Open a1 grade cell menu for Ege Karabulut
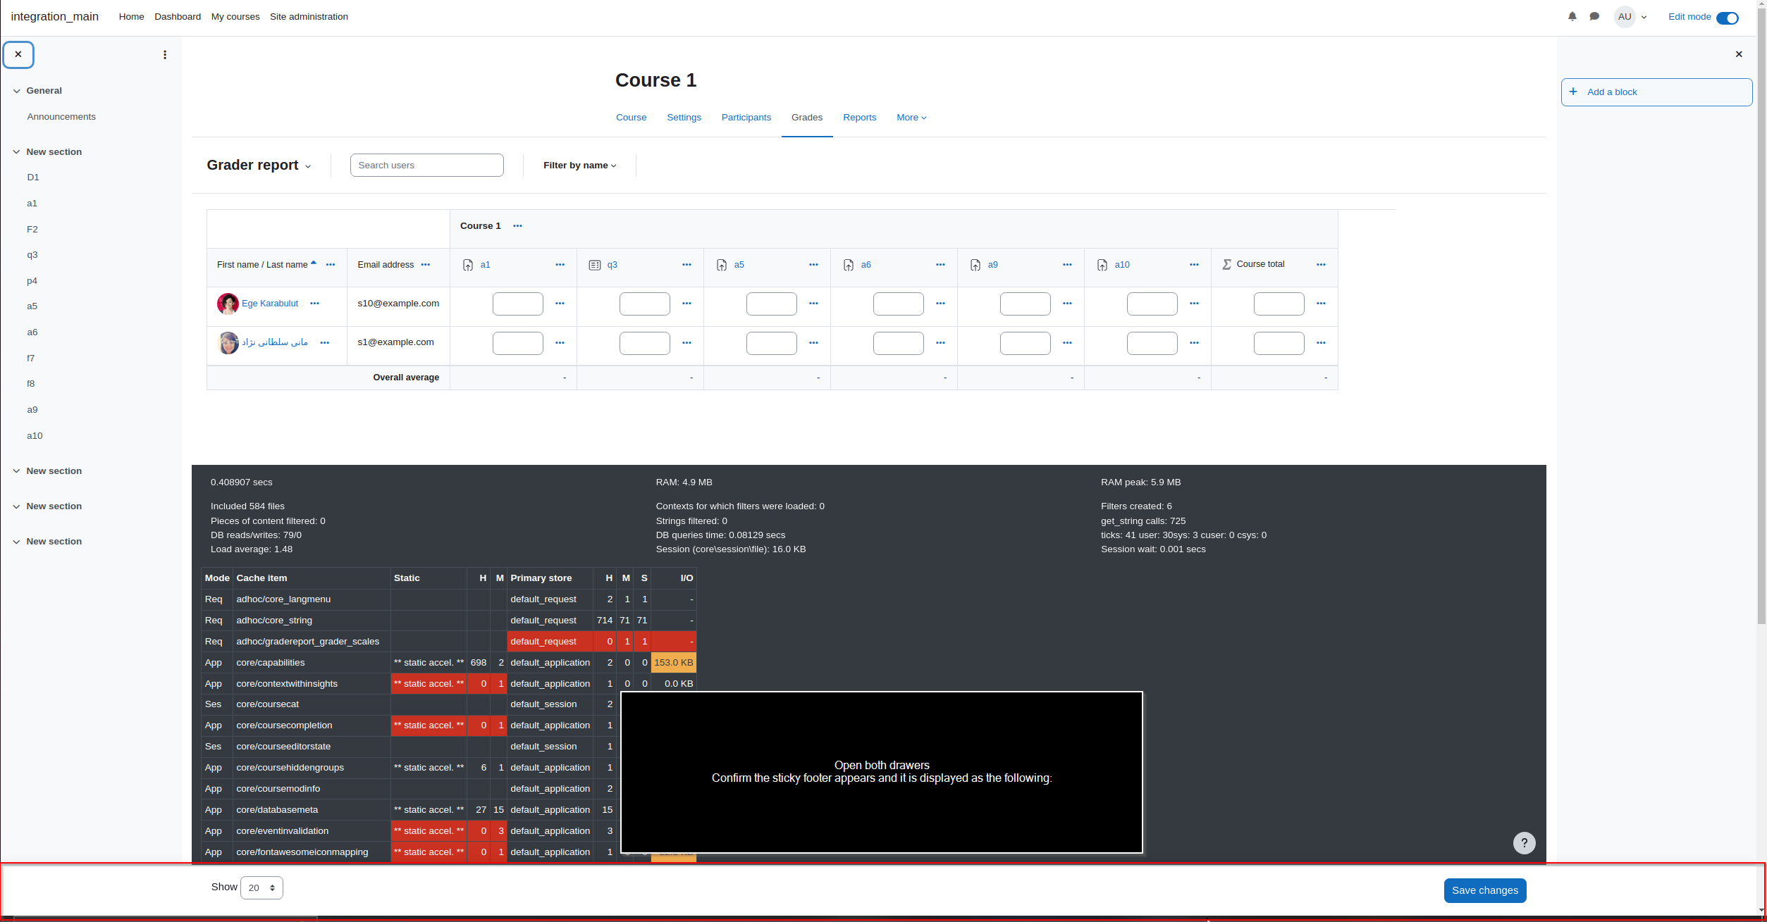This screenshot has width=1767, height=922. coord(560,304)
